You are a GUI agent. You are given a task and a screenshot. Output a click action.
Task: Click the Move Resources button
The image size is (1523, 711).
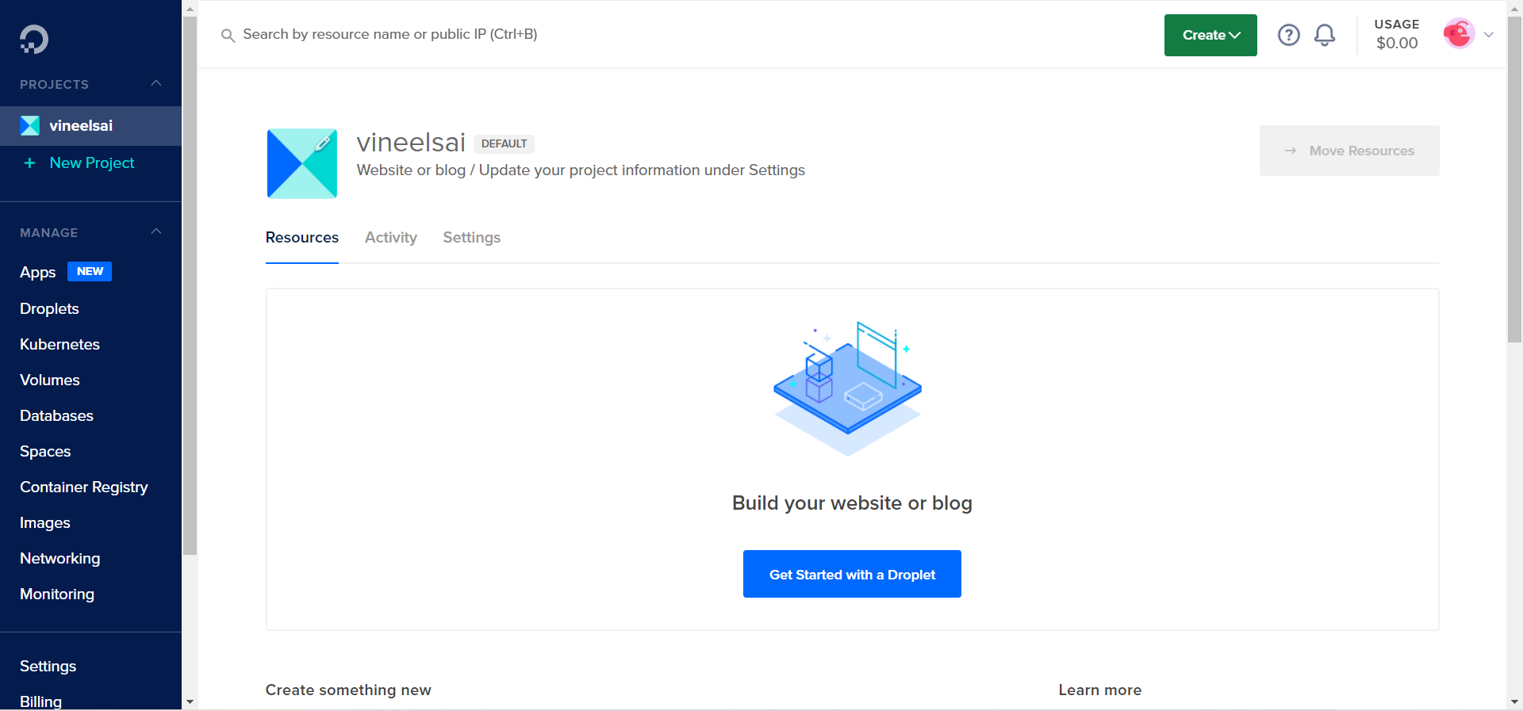1348,150
